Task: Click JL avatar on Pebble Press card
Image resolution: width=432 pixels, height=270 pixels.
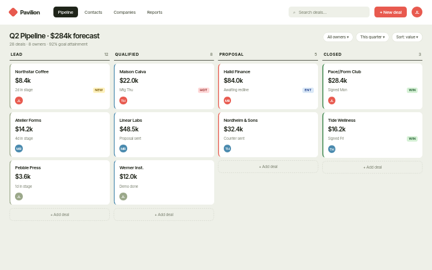Action: tap(19, 196)
